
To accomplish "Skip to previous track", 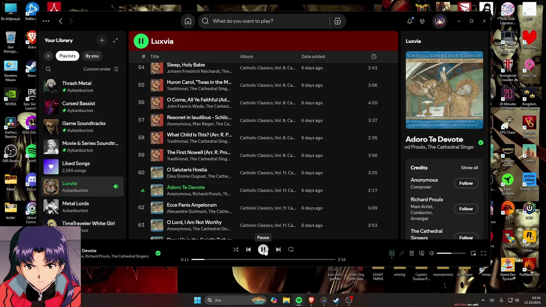I will 248,249.
